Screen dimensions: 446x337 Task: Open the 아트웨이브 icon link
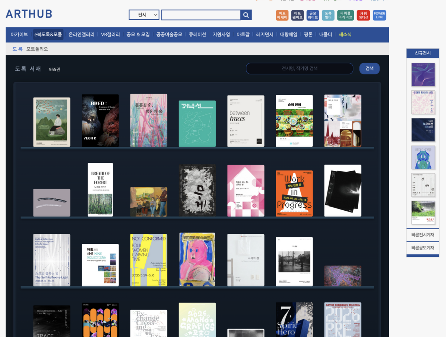click(x=297, y=15)
